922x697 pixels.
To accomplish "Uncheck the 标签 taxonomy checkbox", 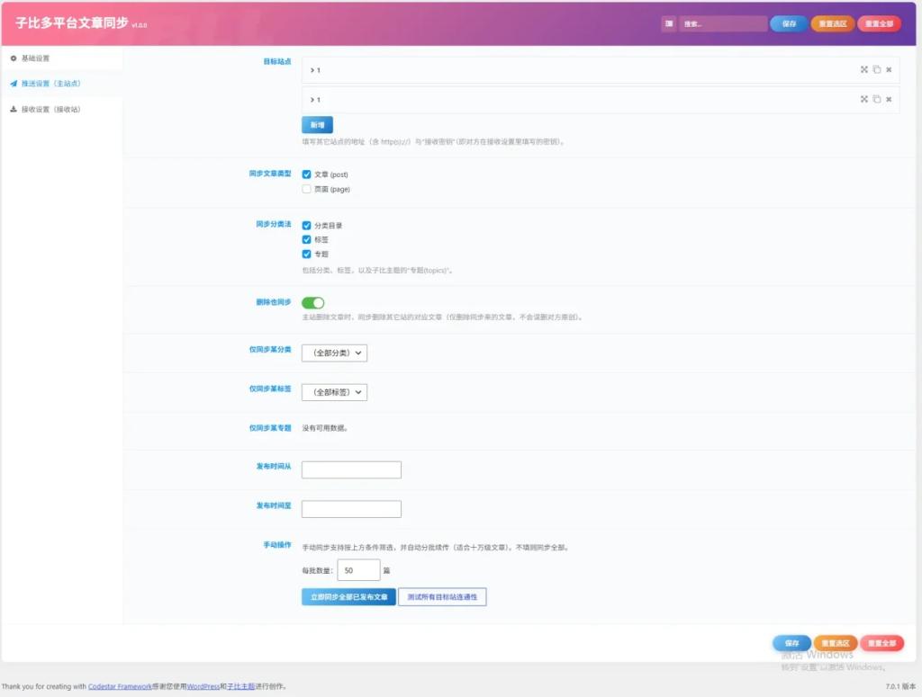I will pos(306,239).
